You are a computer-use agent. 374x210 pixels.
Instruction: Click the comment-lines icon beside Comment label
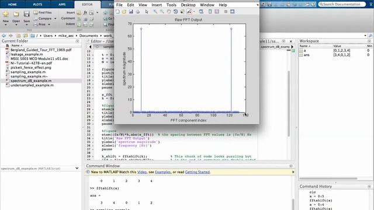pyautogui.click(x=79, y=19)
